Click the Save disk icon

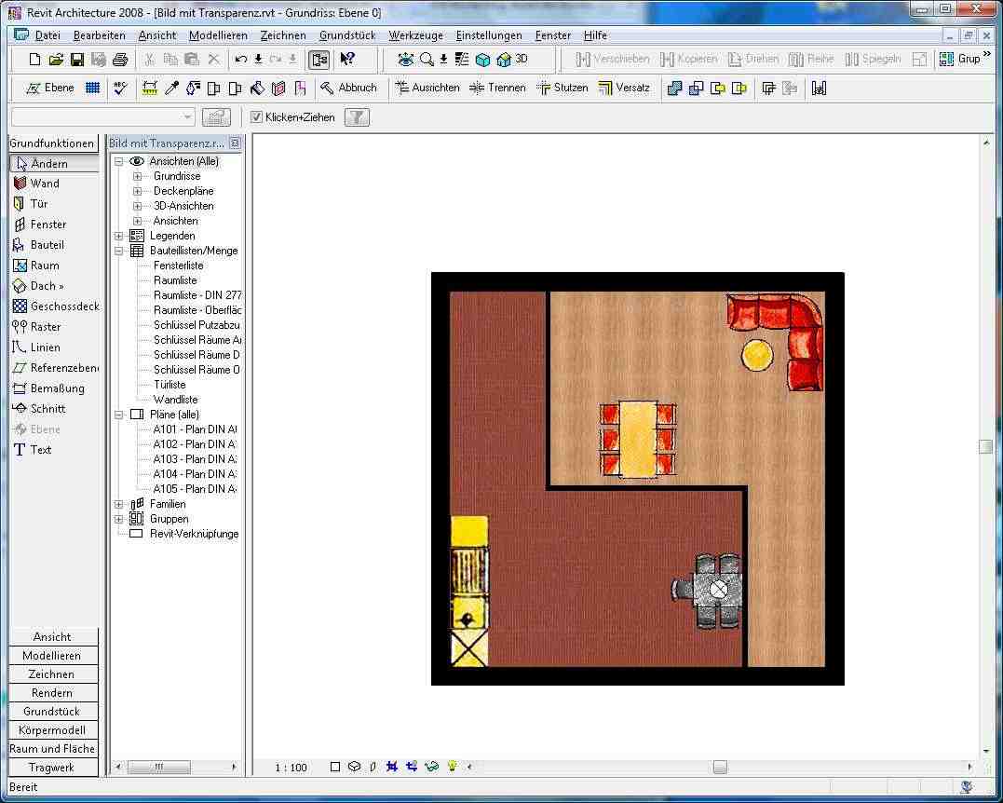point(76,60)
